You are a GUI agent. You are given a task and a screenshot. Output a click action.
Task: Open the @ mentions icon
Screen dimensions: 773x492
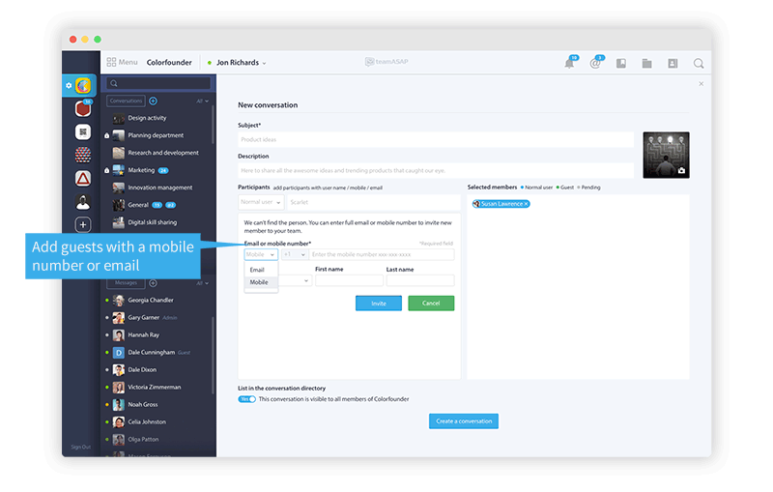(x=595, y=63)
